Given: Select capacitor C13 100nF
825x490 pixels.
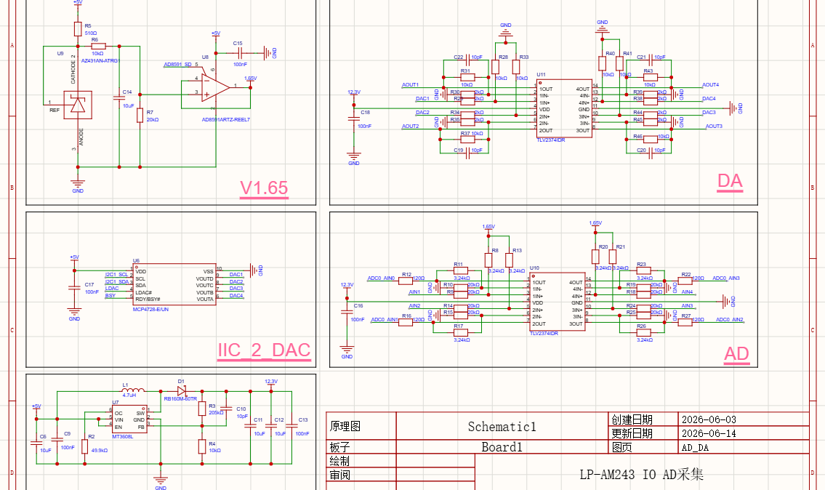Looking at the screenshot, I should tap(291, 425).
